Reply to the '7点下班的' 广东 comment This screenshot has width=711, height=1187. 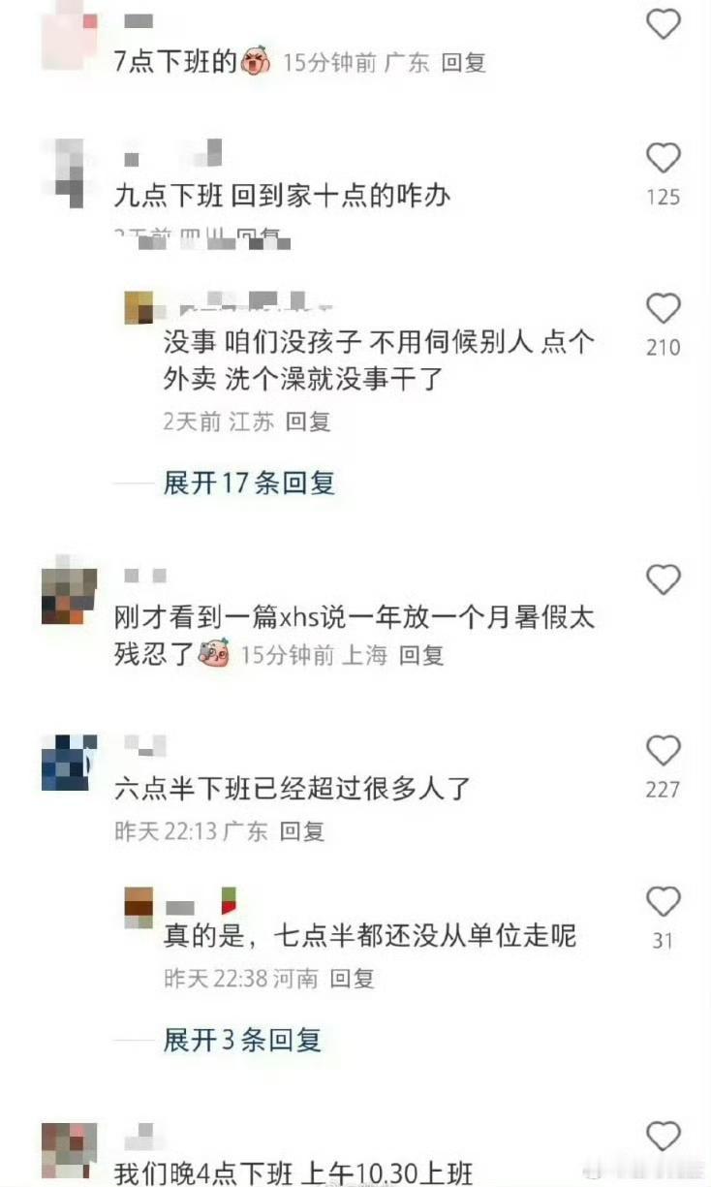pyautogui.click(x=463, y=63)
